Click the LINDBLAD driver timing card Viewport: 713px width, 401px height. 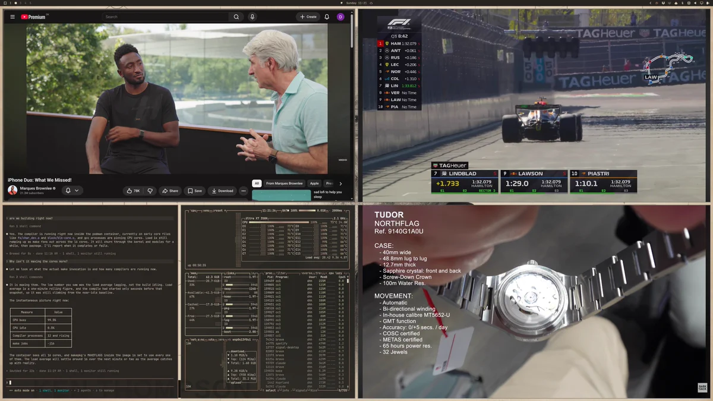click(465, 182)
